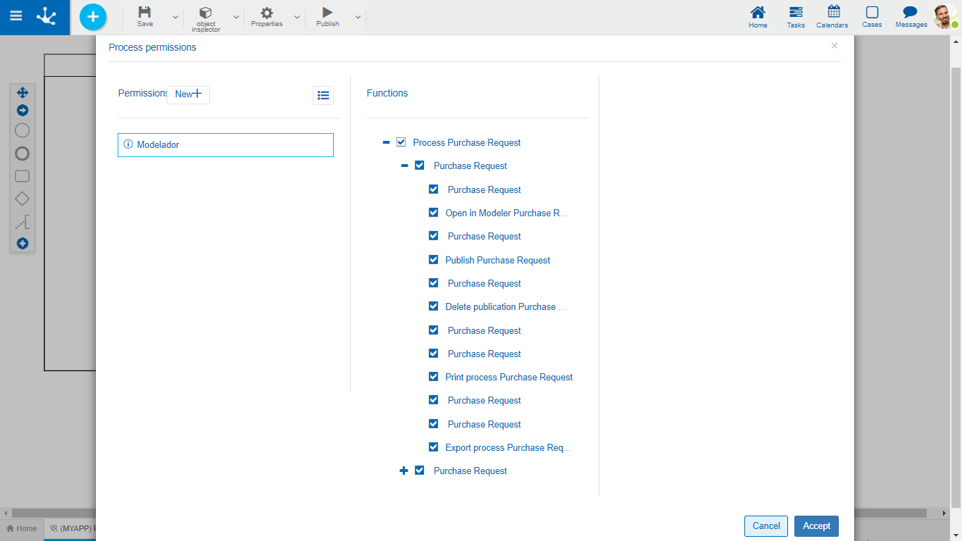The width and height of the screenshot is (962, 541).
Task: Click the Process Purchase Request label
Action: 467,142
